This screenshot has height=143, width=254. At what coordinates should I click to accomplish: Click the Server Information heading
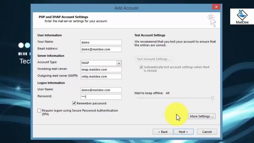pyautogui.click(x=51, y=56)
